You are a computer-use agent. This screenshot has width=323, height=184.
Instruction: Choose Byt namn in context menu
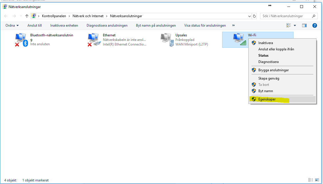[x=282, y=91]
